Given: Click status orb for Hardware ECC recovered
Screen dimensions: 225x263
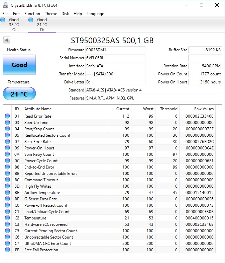Looking at the screenshot, I should pyautogui.click(x=7, y=224).
